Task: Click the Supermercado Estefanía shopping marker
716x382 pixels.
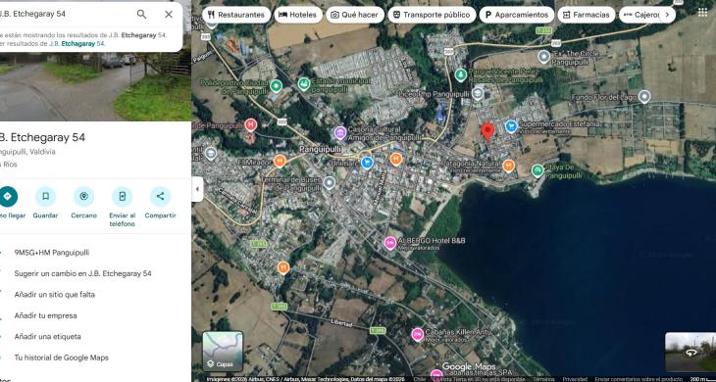Action: tap(511, 125)
